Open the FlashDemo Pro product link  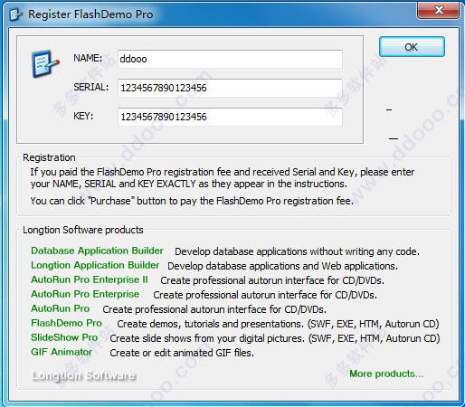point(66,323)
